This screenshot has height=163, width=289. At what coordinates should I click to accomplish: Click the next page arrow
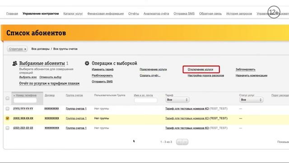(185, 142)
